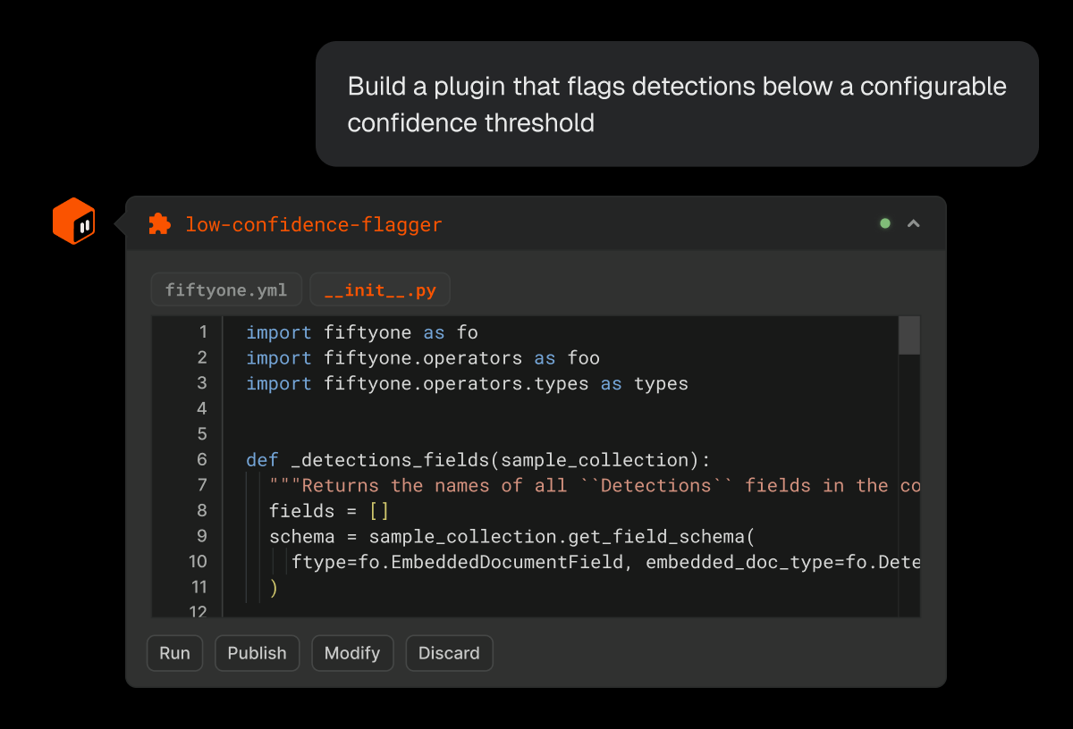1073x729 pixels.
Task: Click line "import fiftyone.operators.types as types"
Action: pyautogui.click(x=468, y=383)
